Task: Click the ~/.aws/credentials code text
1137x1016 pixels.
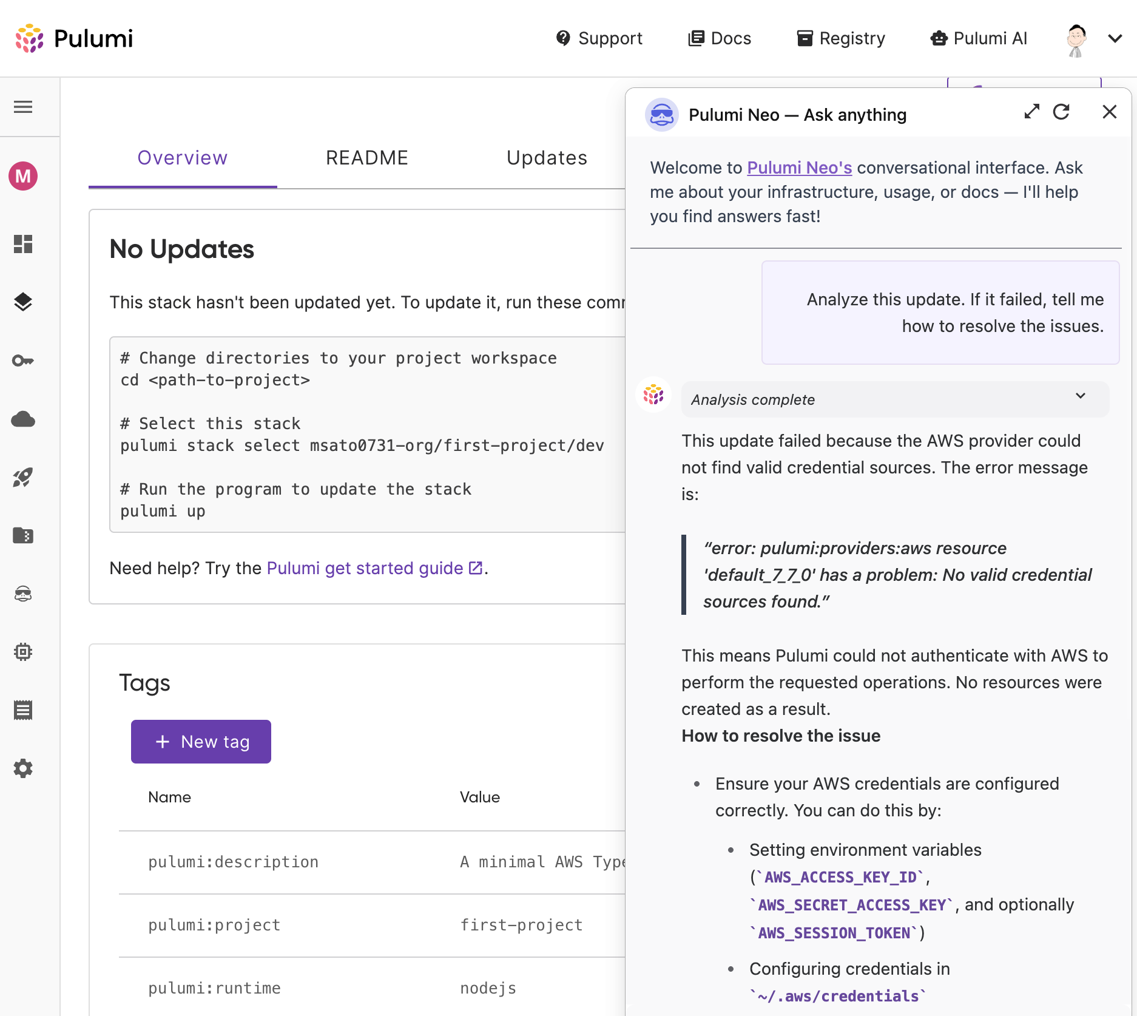Action: [837, 996]
